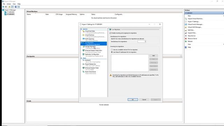This screenshot has height=126, width=224.
Task: Click the Stop Service icon in Actions
Action: pos(186,36)
